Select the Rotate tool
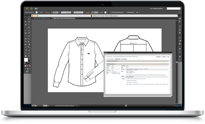Screen dimensions: 205x124 click(26, 36)
